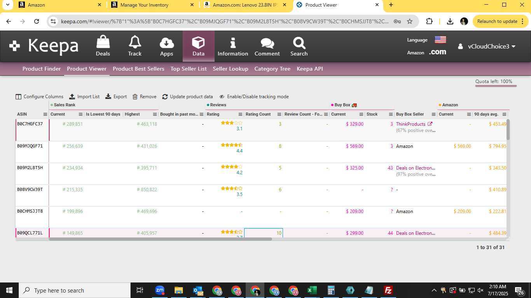This screenshot has height=298, width=531.
Task: Open the Information section
Action: coord(233,46)
